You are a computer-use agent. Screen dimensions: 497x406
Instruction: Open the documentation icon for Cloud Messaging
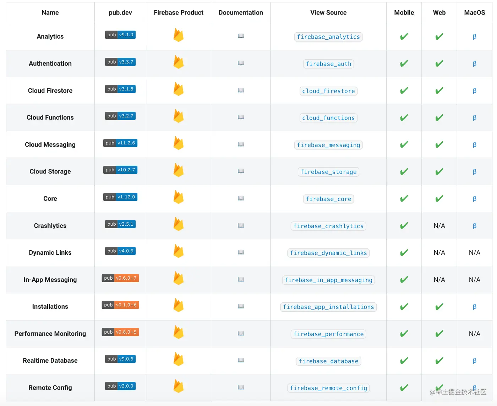pos(241,144)
